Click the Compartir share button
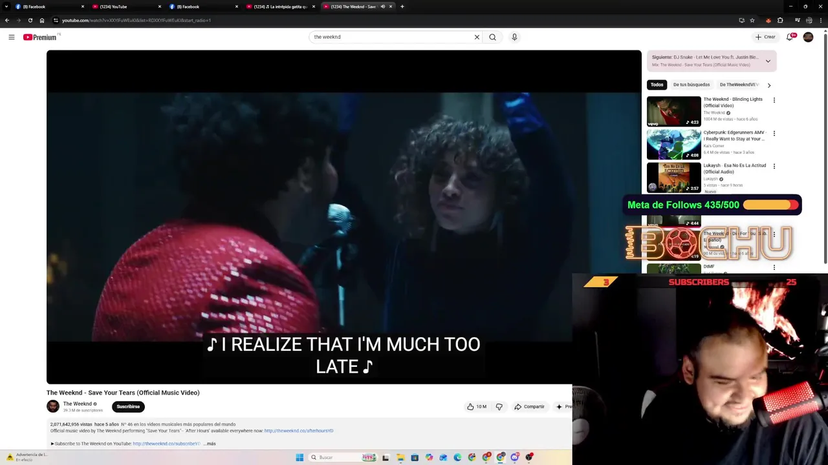 click(529, 407)
